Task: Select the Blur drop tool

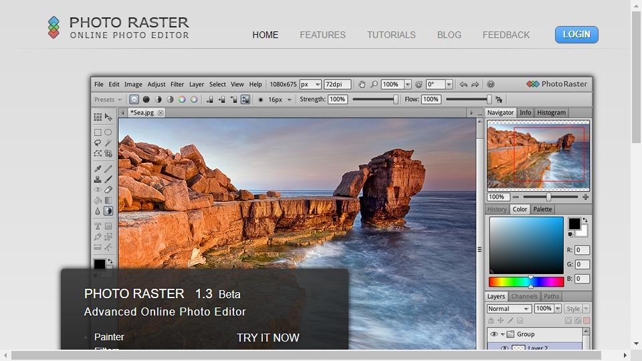Action: pyautogui.click(x=98, y=211)
